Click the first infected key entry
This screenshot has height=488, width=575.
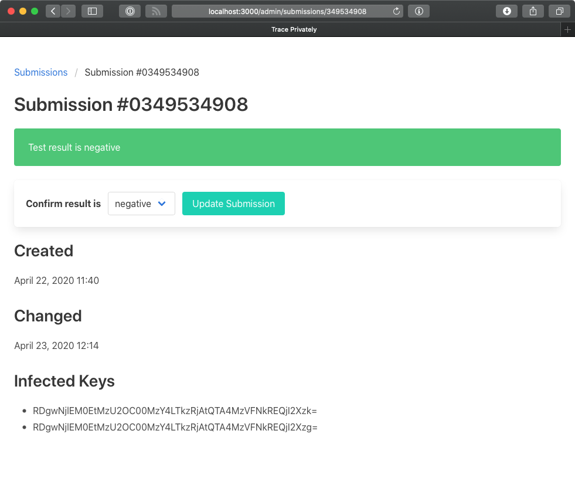tap(175, 411)
